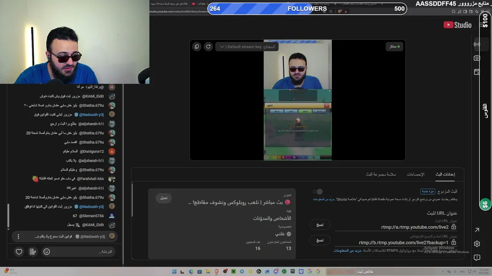Image resolution: width=492 pixels, height=276 pixels.
Task: Switch to the الإحصاءات tab
Action: [416, 174]
